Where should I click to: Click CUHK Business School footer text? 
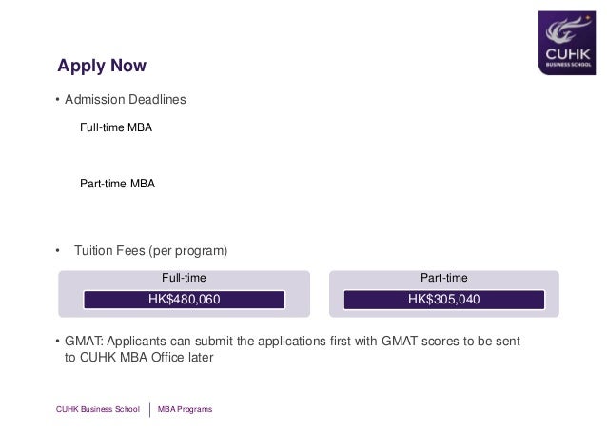[98, 409]
